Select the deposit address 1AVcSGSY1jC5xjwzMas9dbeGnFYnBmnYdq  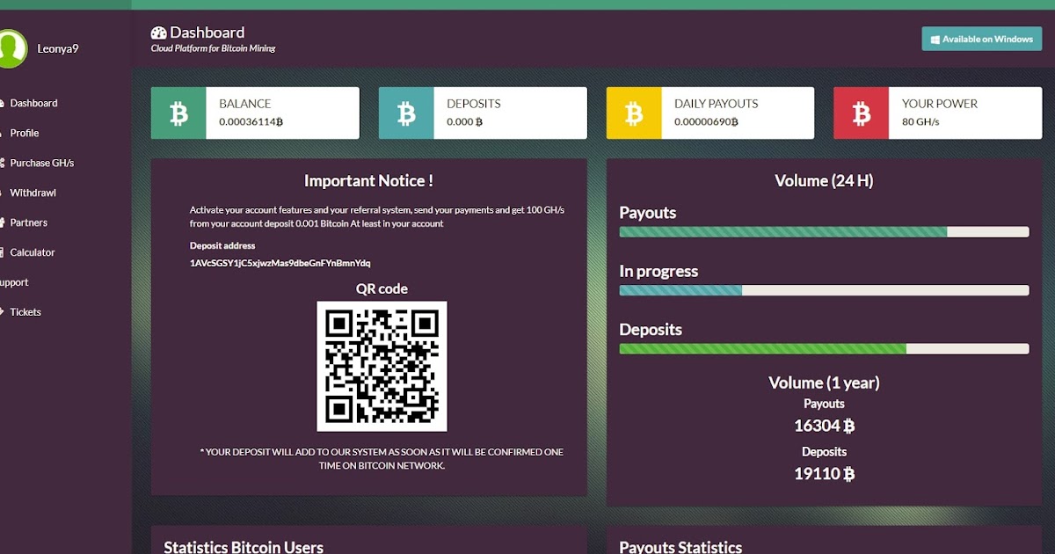[280, 263]
